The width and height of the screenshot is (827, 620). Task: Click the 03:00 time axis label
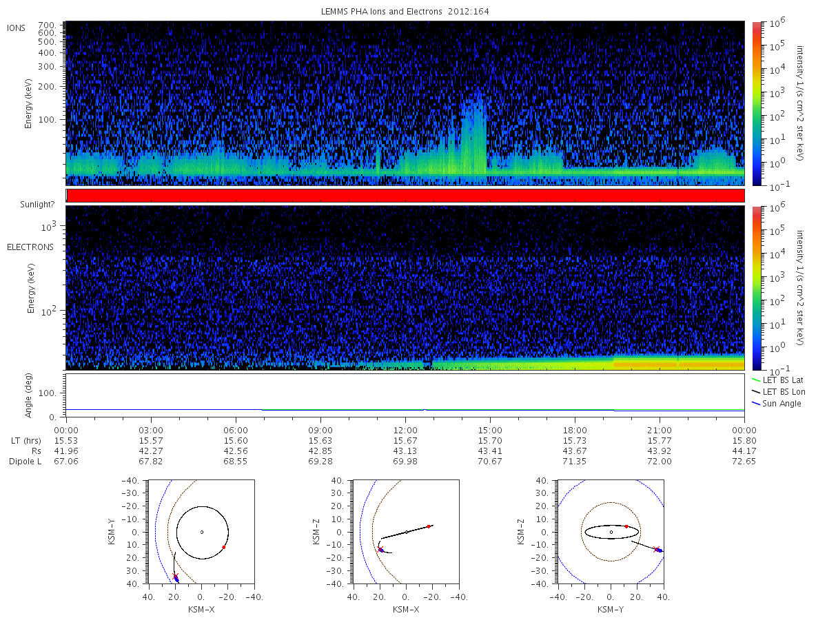[x=151, y=430]
